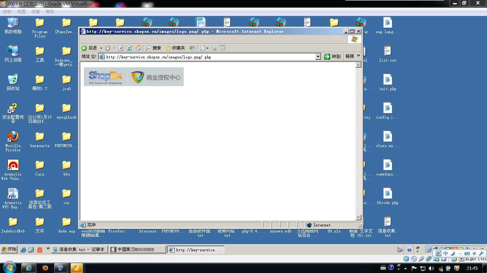Expand the 链接 links chevron

pos(359,56)
